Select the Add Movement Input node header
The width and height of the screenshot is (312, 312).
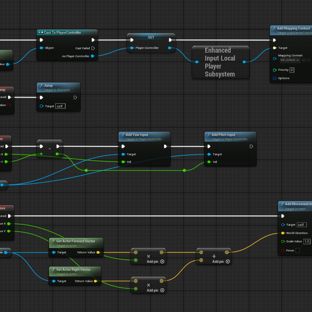(x=295, y=206)
